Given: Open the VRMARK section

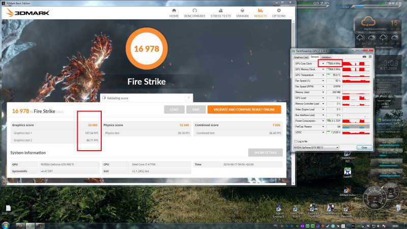Looking at the screenshot, I should tap(242, 13).
